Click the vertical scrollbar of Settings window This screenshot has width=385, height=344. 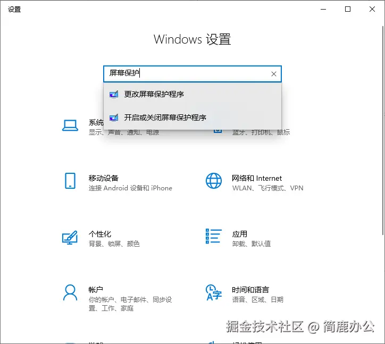pos(383,130)
